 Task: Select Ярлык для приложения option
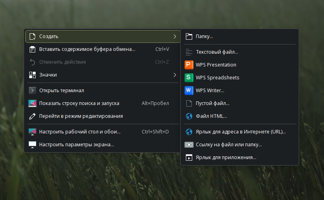[x=226, y=158]
